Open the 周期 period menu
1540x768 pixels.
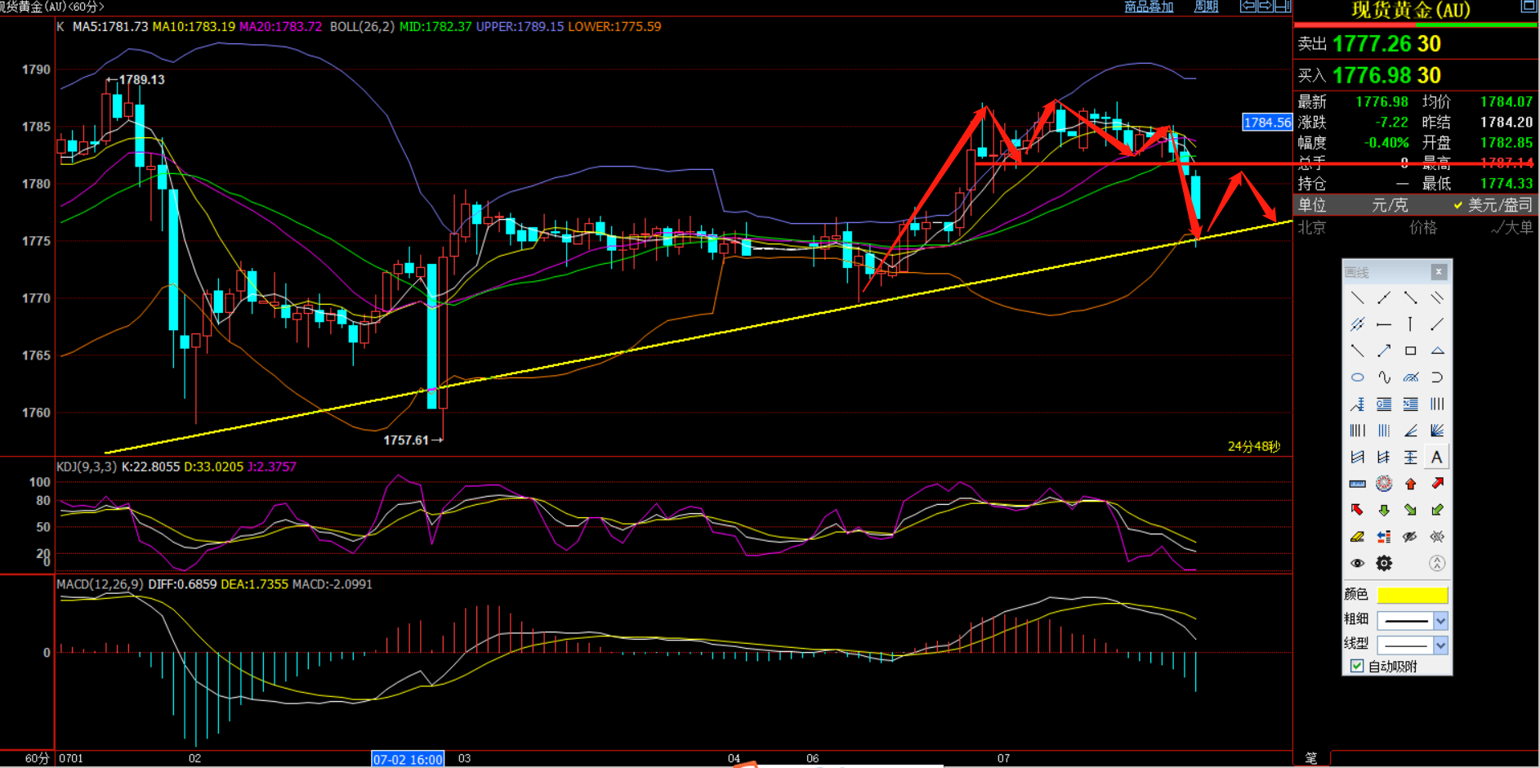(1206, 7)
